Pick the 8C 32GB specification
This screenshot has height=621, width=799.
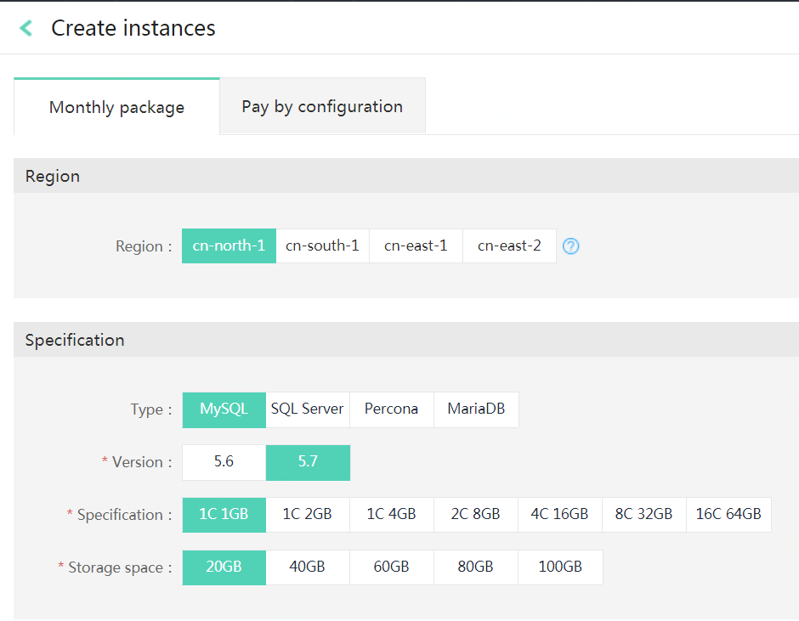[644, 515]
